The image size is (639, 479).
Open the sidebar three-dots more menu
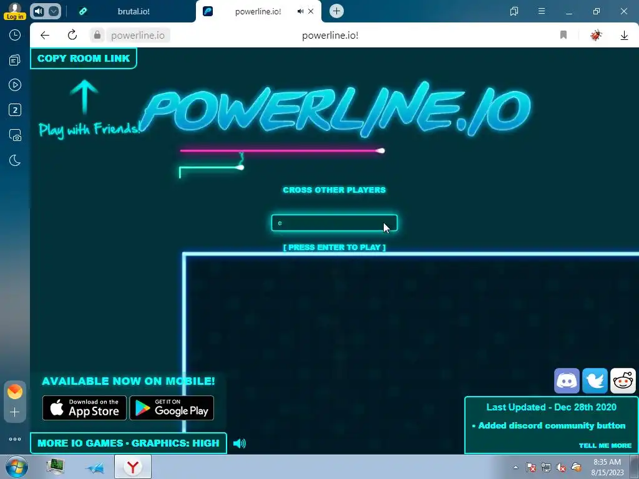15,439
